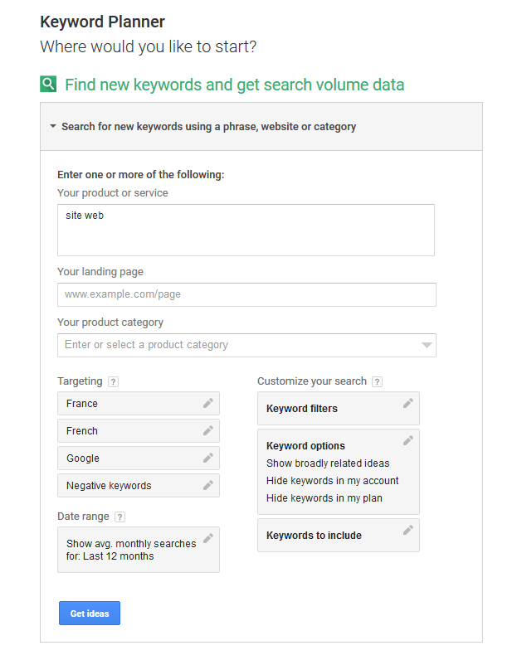Click pencil icon on Google network row

coord(208,458)
